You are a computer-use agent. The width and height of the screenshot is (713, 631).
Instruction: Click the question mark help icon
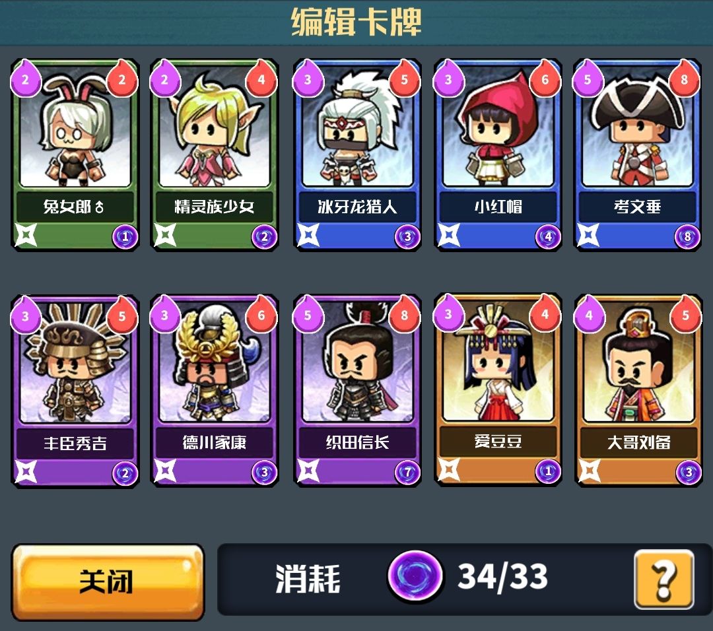pos(664,579)
